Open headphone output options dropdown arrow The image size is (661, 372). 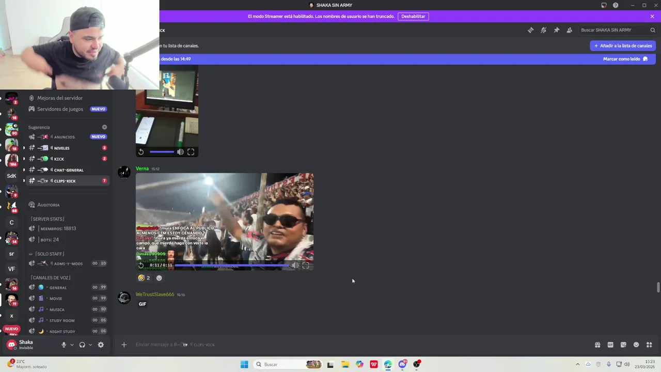point(90,345)
